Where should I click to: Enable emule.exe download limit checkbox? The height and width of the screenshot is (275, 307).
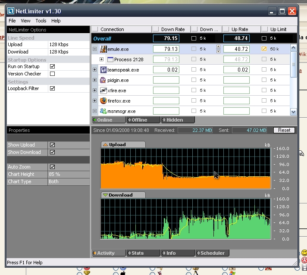click(x=194, y=49)
